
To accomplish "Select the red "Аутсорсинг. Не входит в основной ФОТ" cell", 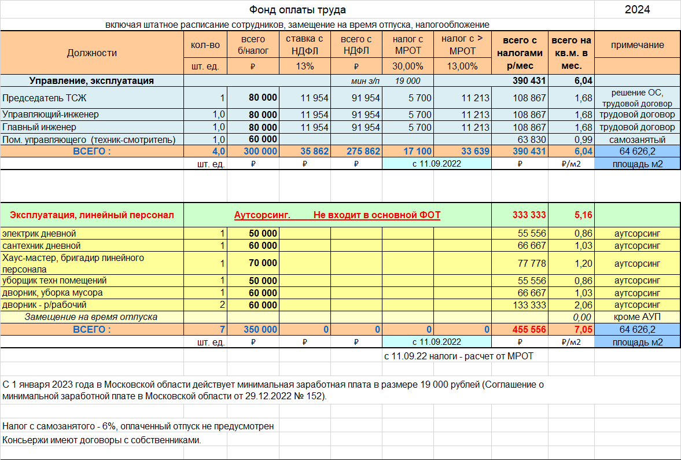I will [337, 215].
